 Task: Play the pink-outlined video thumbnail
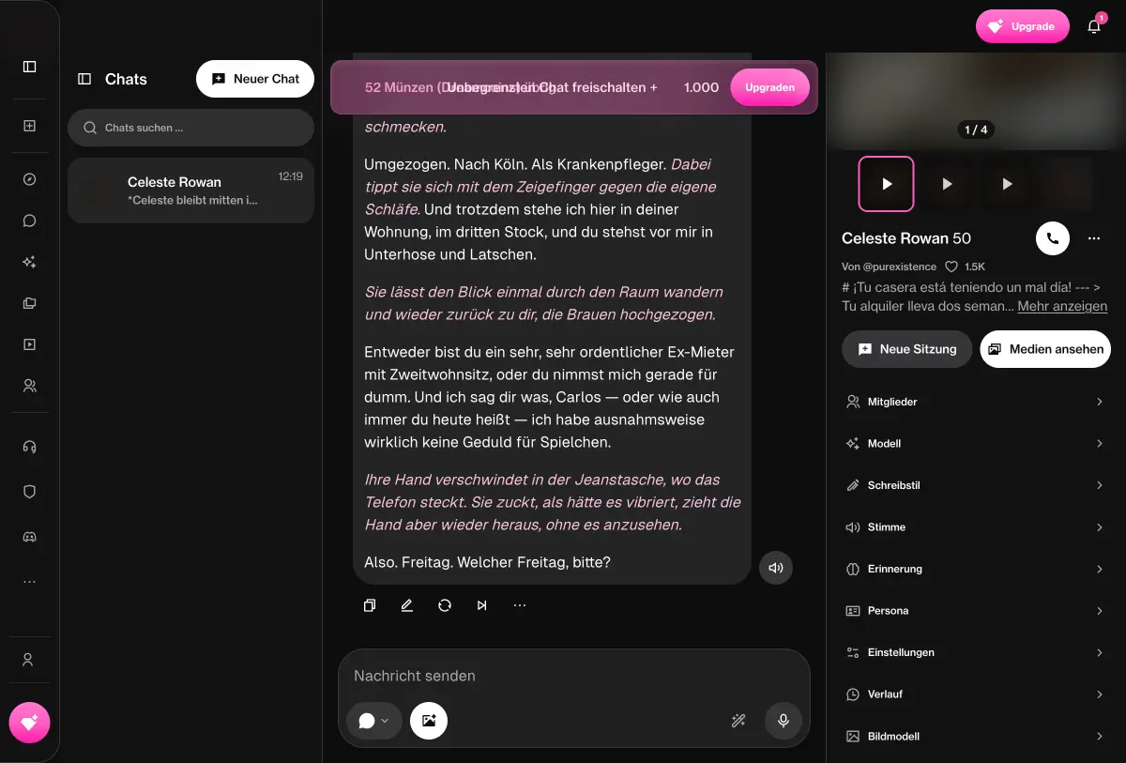pos(887,184)
